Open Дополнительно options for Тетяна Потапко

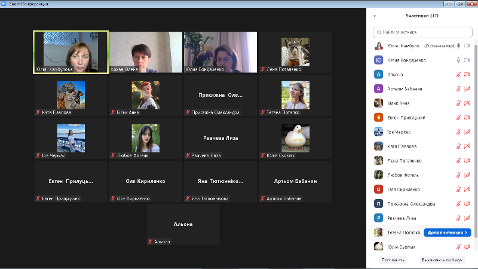pos(447,233)
